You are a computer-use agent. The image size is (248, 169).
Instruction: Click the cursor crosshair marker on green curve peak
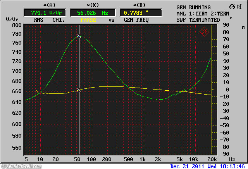coord(79,36)
